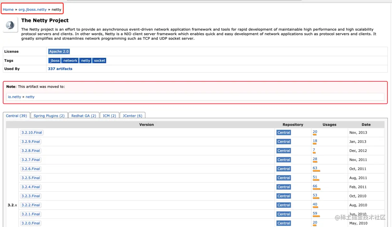
Task: Click the Usages column header
Action: (x=329, y=125)
